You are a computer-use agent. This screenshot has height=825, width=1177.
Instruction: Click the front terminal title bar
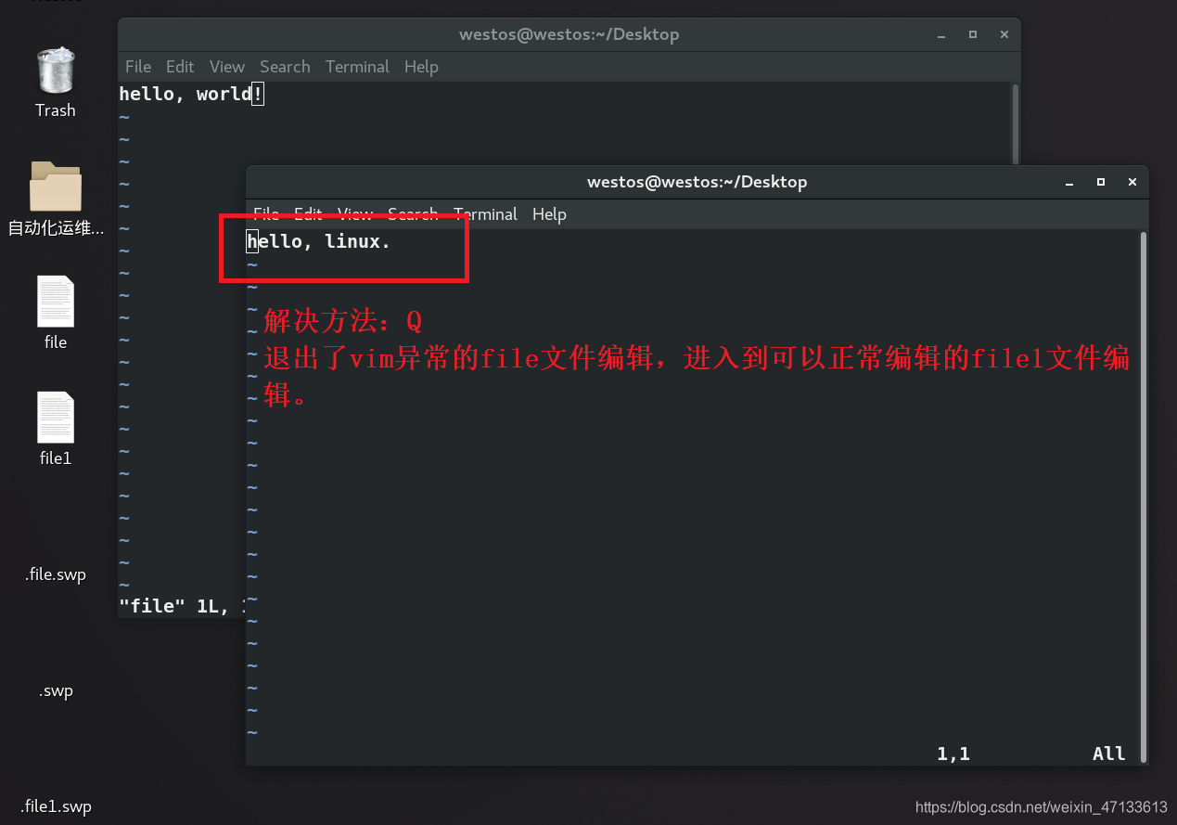pos(697,182)
